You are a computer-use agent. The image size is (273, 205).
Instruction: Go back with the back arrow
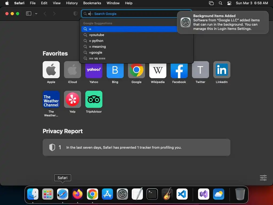[x=45, y=14]
